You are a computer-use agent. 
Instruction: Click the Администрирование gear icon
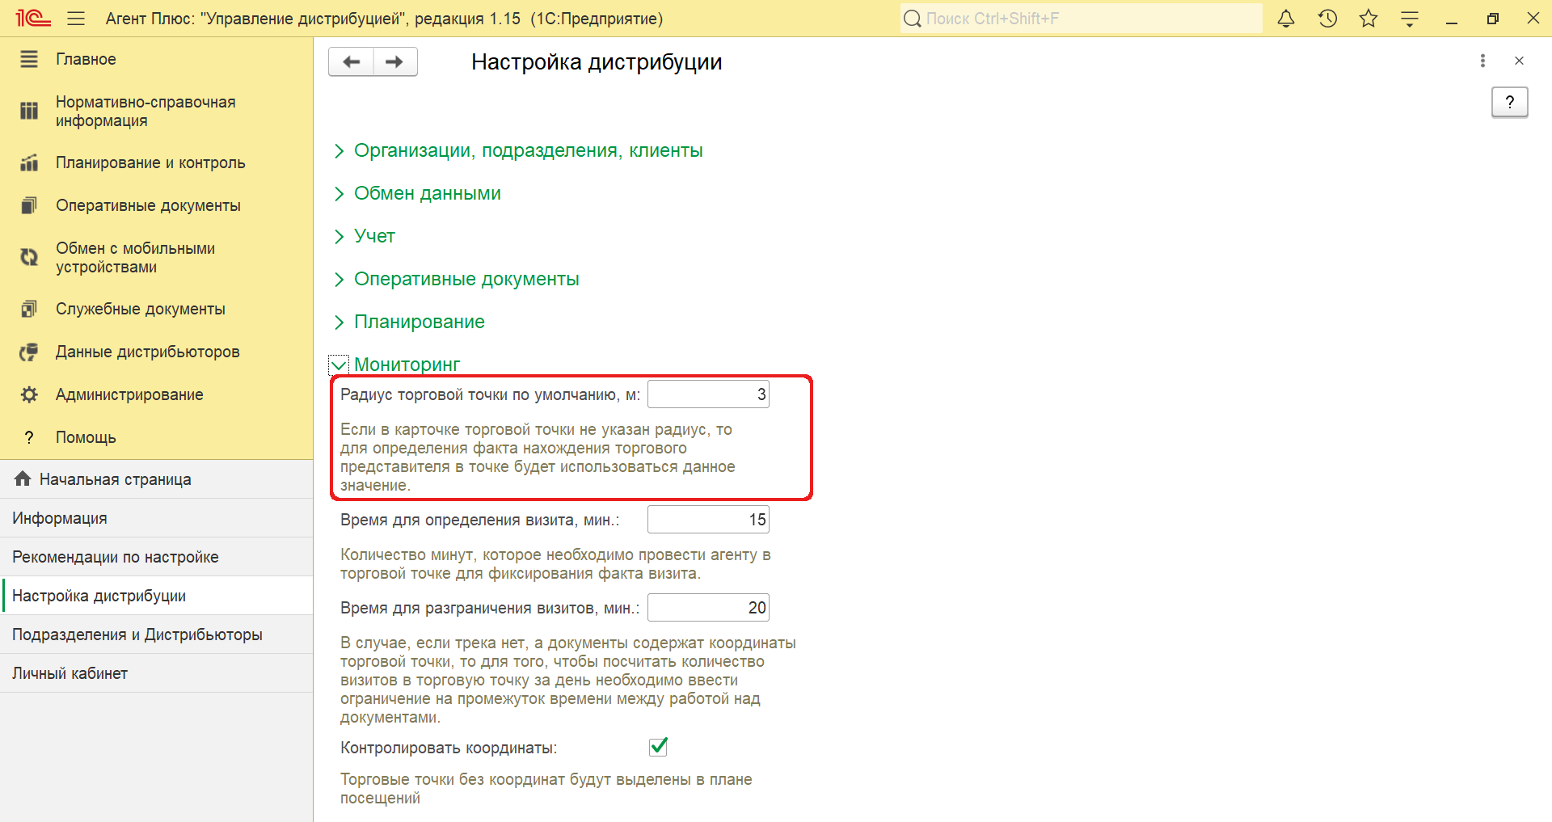[x=29, y=395]
